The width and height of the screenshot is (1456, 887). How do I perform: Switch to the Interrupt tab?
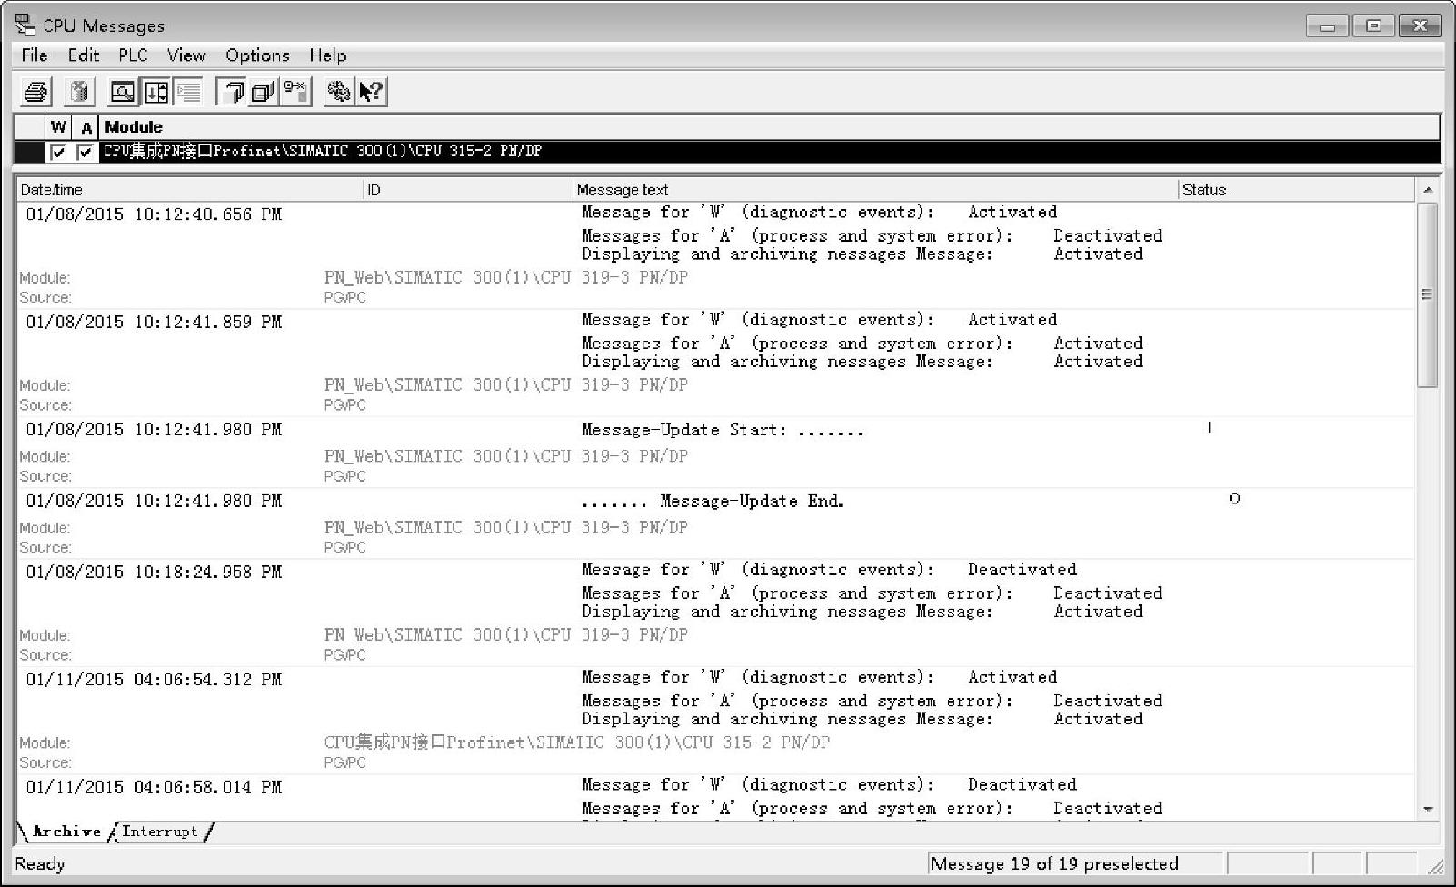click(x=160, y=832)
